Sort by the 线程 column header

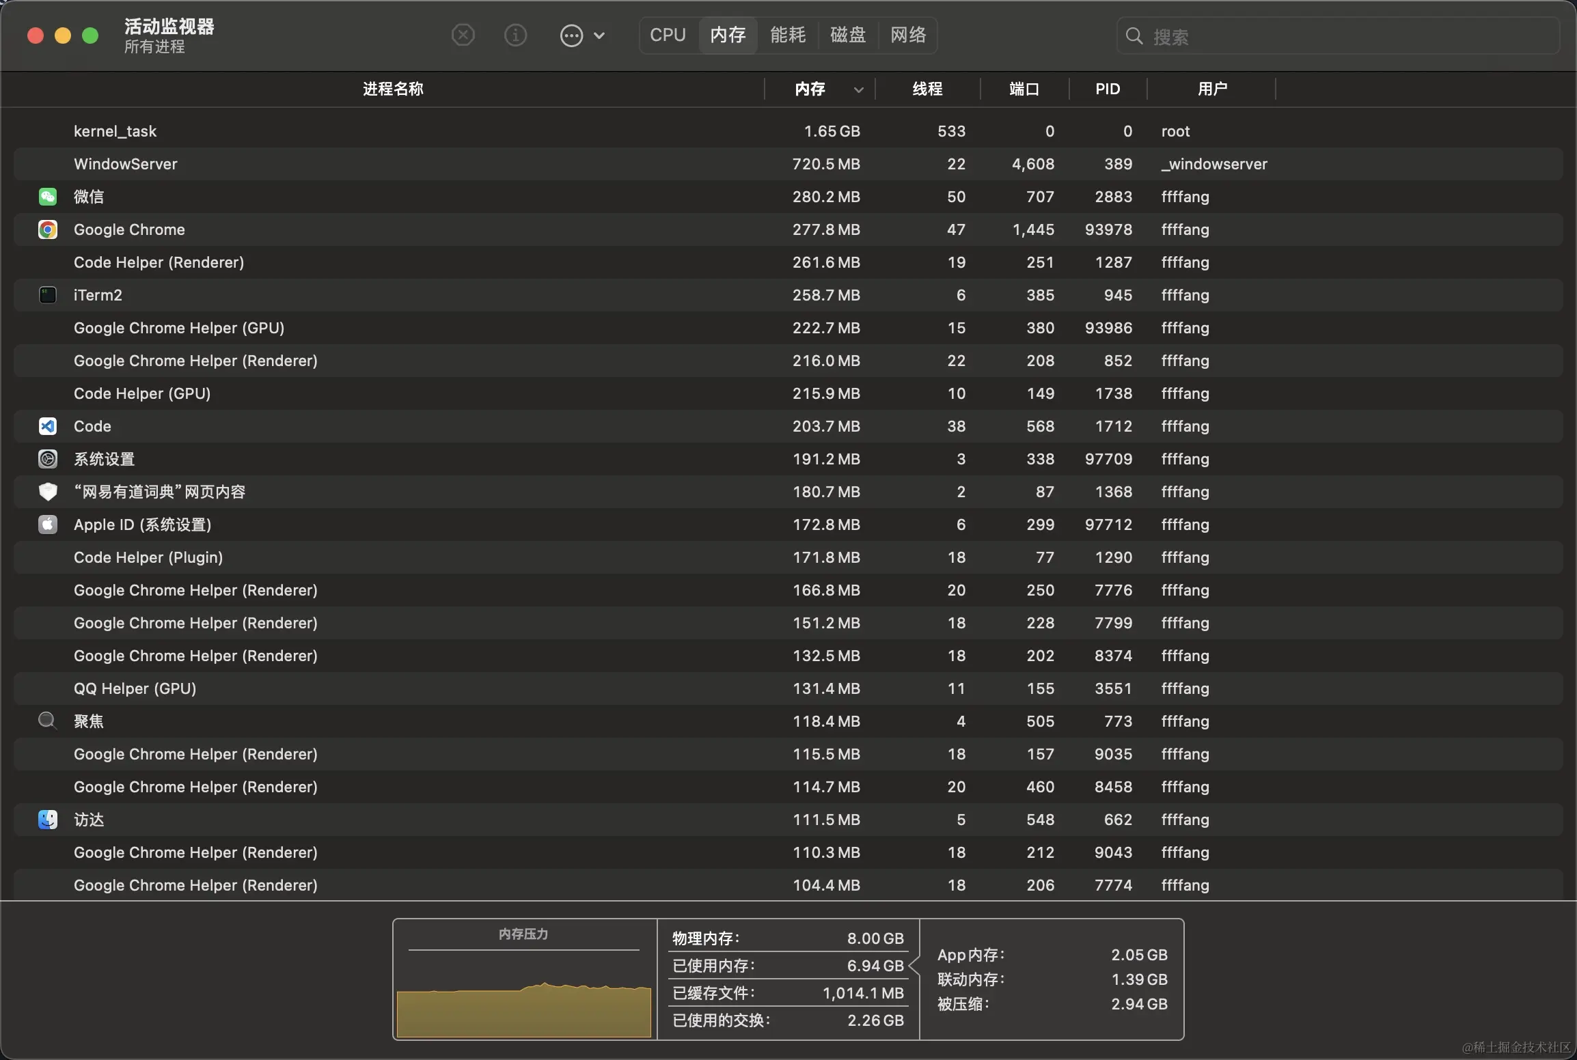click(927, 89)
